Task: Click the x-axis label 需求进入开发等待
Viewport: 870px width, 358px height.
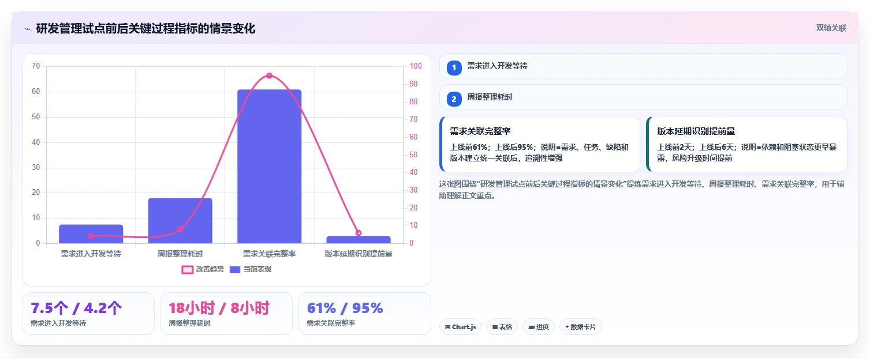Action: [91, 254]
